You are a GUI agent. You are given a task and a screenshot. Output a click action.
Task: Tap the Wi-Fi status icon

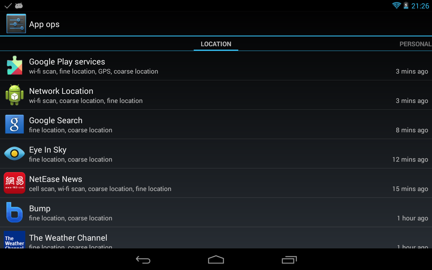[396, 5]
